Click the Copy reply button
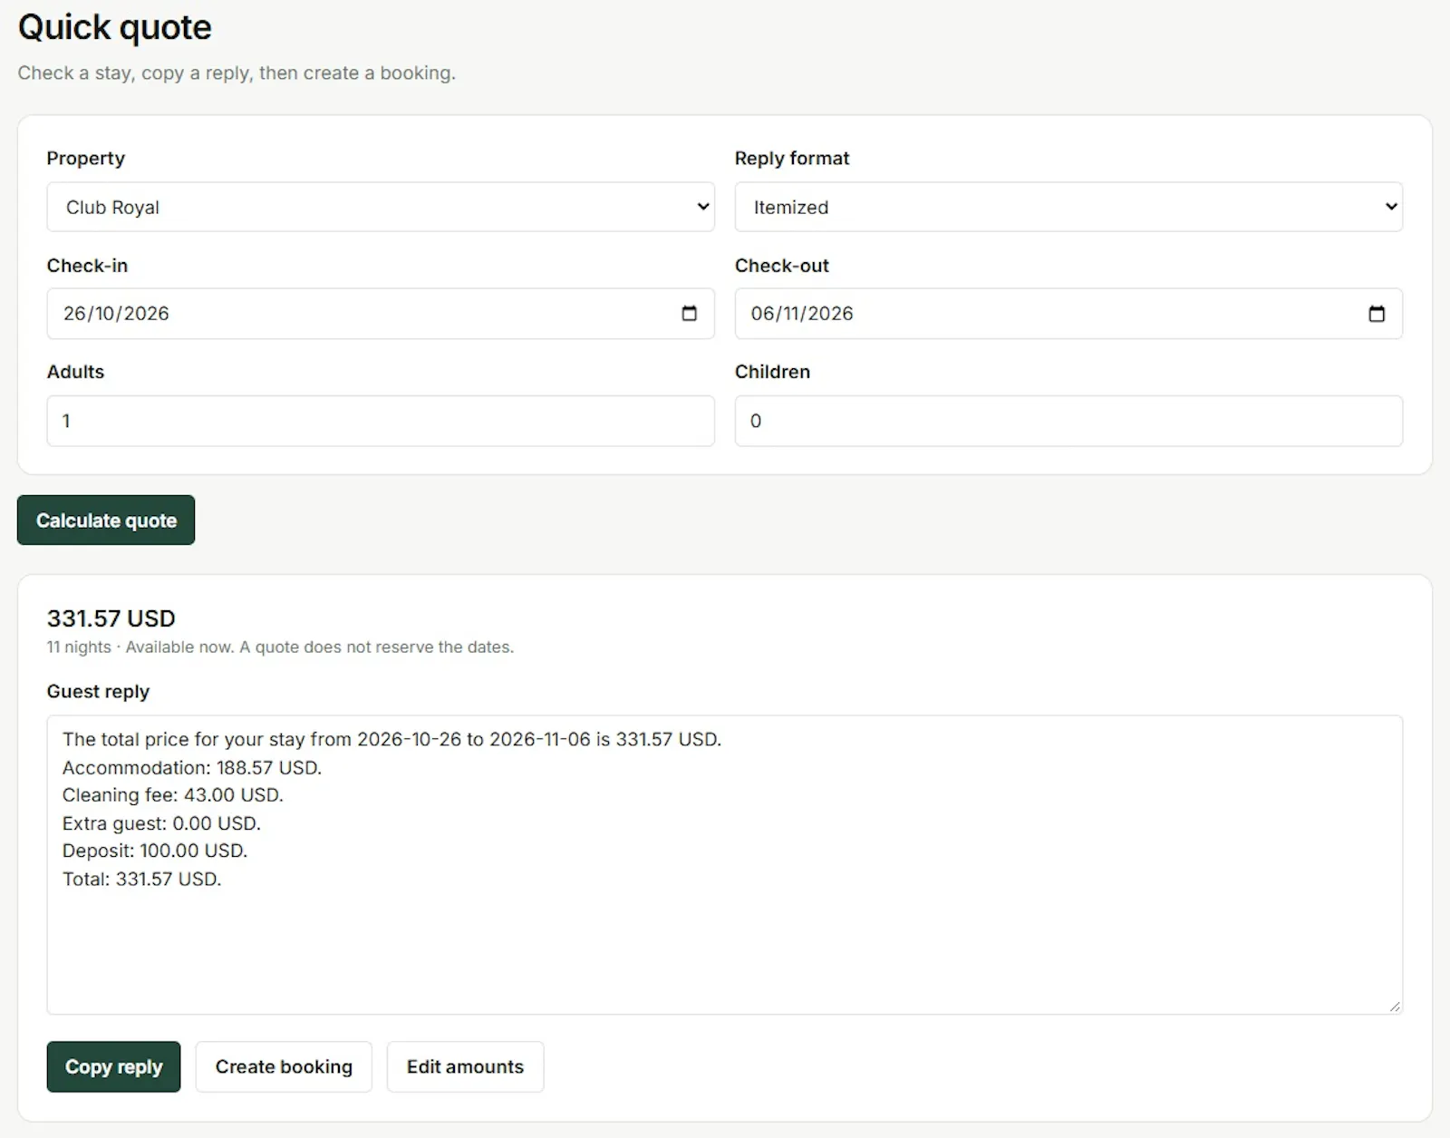This screenshot has width=1450, height=1138. (113, 1066)
